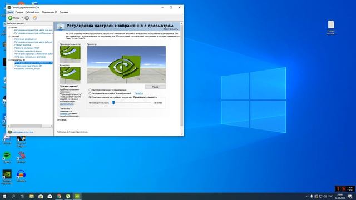
Task: Click the NVIDIA Control Panel taskbar button
Action: pyautogui.click(x=77, y=196)
